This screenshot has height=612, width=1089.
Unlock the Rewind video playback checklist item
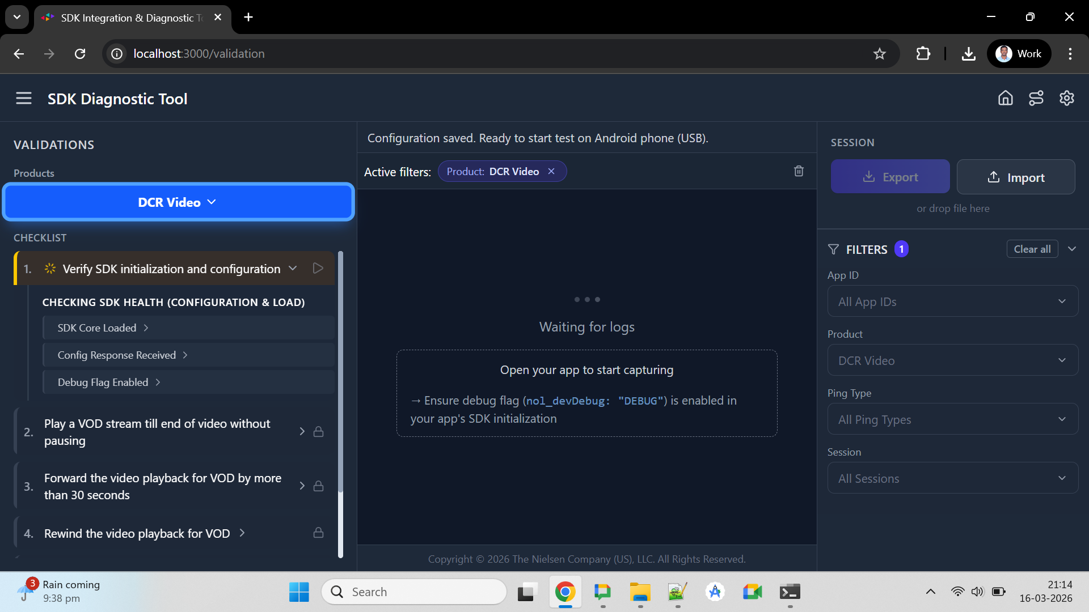click(x=318, y=533)
